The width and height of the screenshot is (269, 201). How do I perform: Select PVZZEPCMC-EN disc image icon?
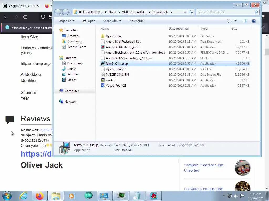click(103, 74)
